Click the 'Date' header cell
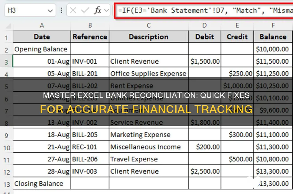293x194 pixels. 42,37
